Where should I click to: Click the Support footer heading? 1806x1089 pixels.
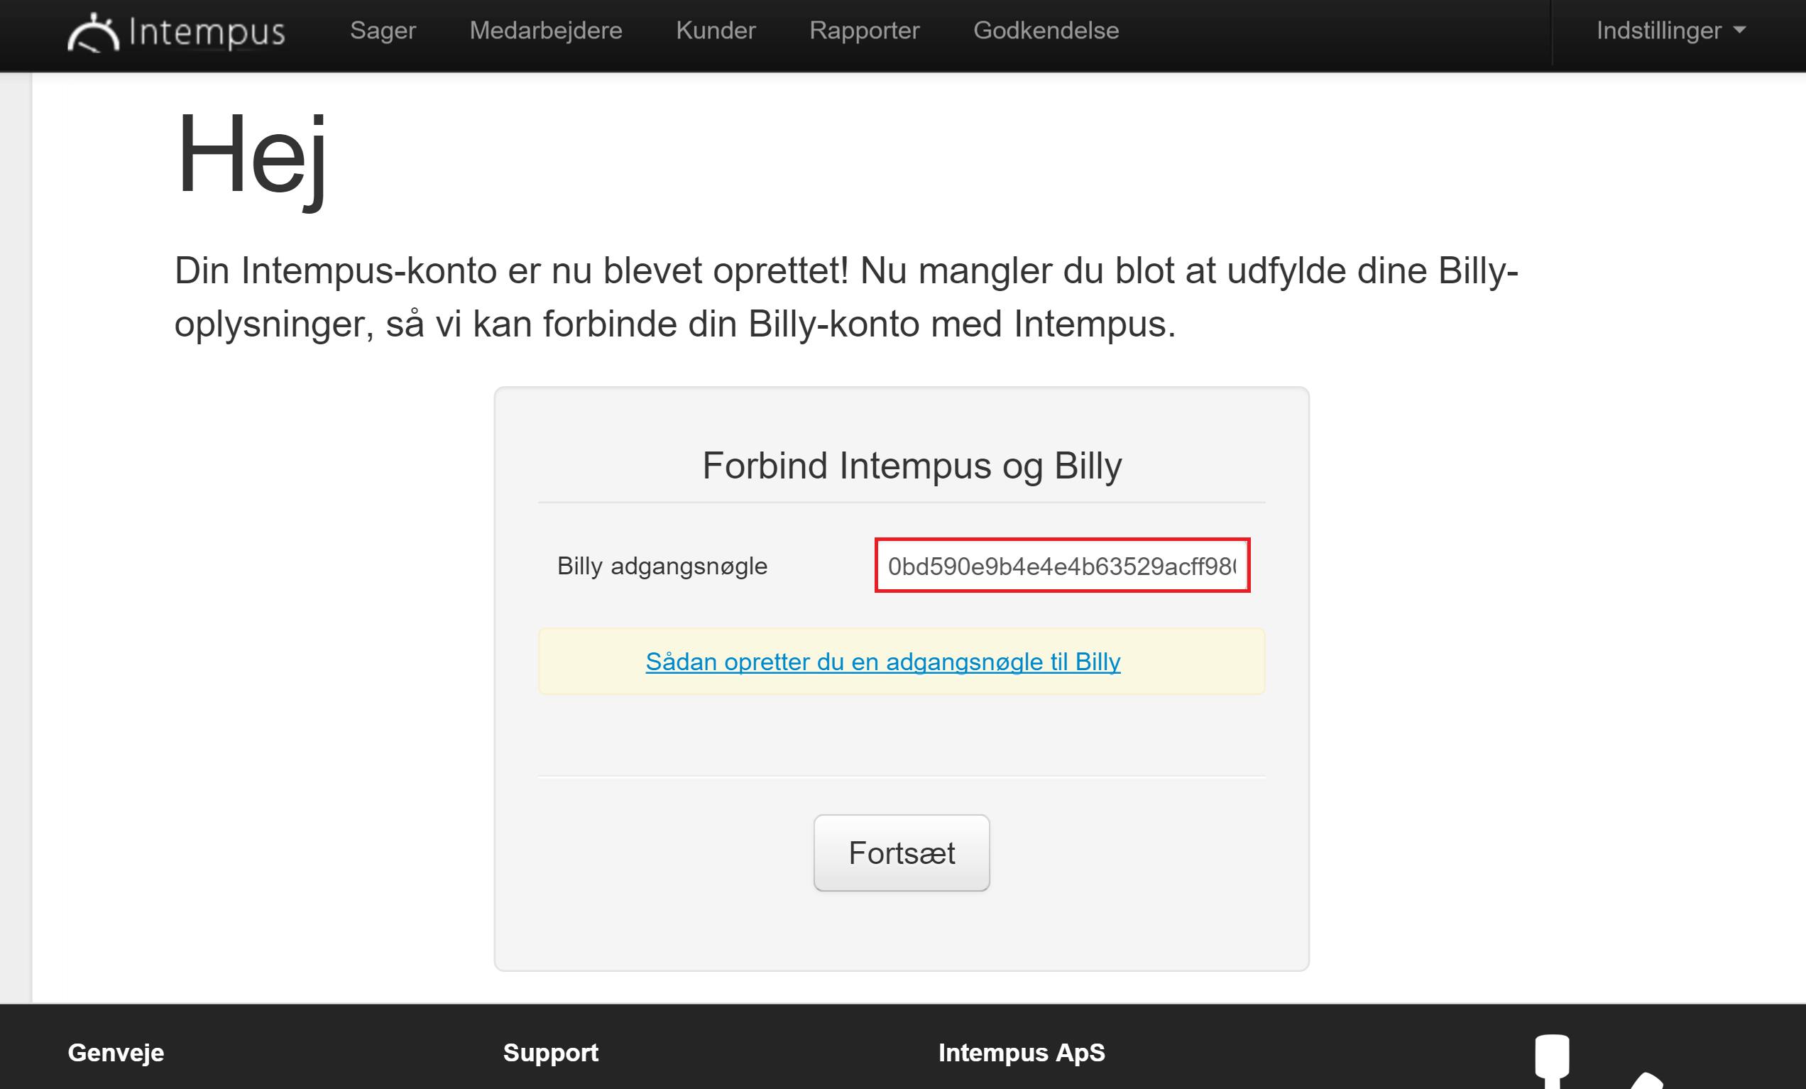click(x=550, y=1052)
